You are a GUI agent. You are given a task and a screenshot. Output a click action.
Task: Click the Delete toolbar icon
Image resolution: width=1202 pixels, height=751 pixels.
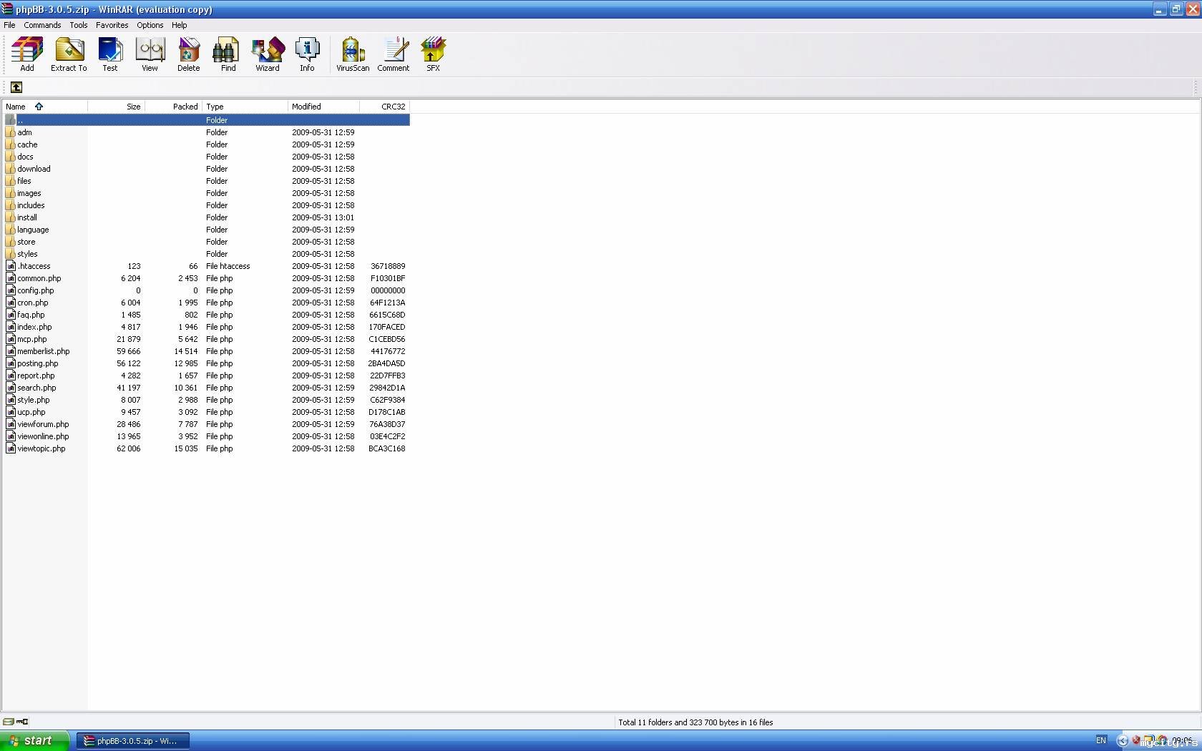(x=189, y=54)
